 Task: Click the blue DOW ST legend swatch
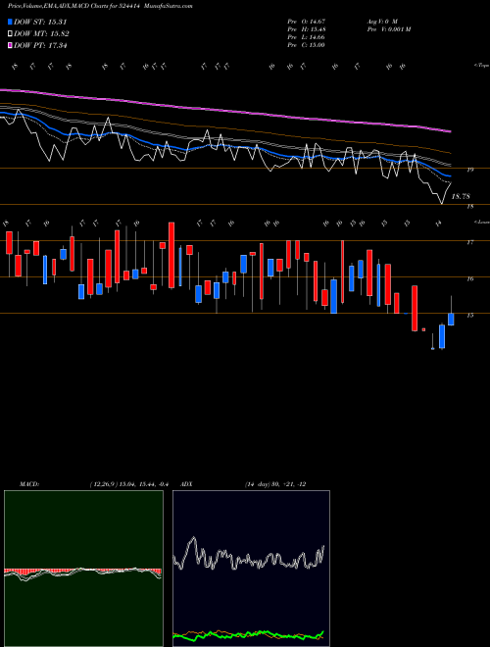pos(10,22)
